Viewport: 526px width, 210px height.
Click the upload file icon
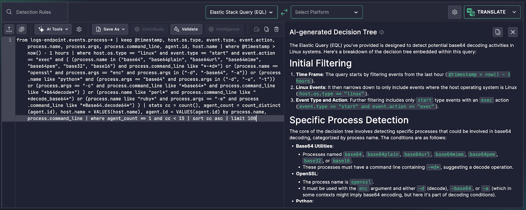[x=9, y=29]
